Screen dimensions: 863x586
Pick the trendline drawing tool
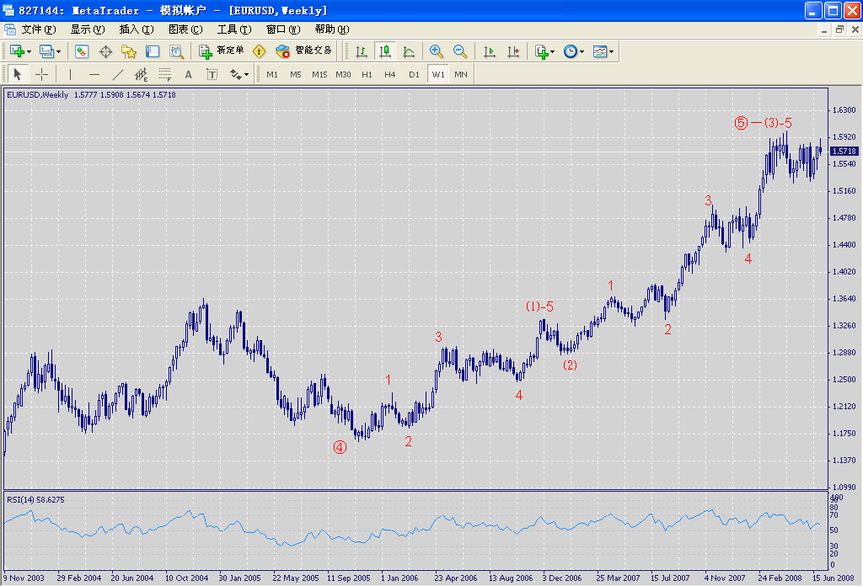tap(118, 74)
